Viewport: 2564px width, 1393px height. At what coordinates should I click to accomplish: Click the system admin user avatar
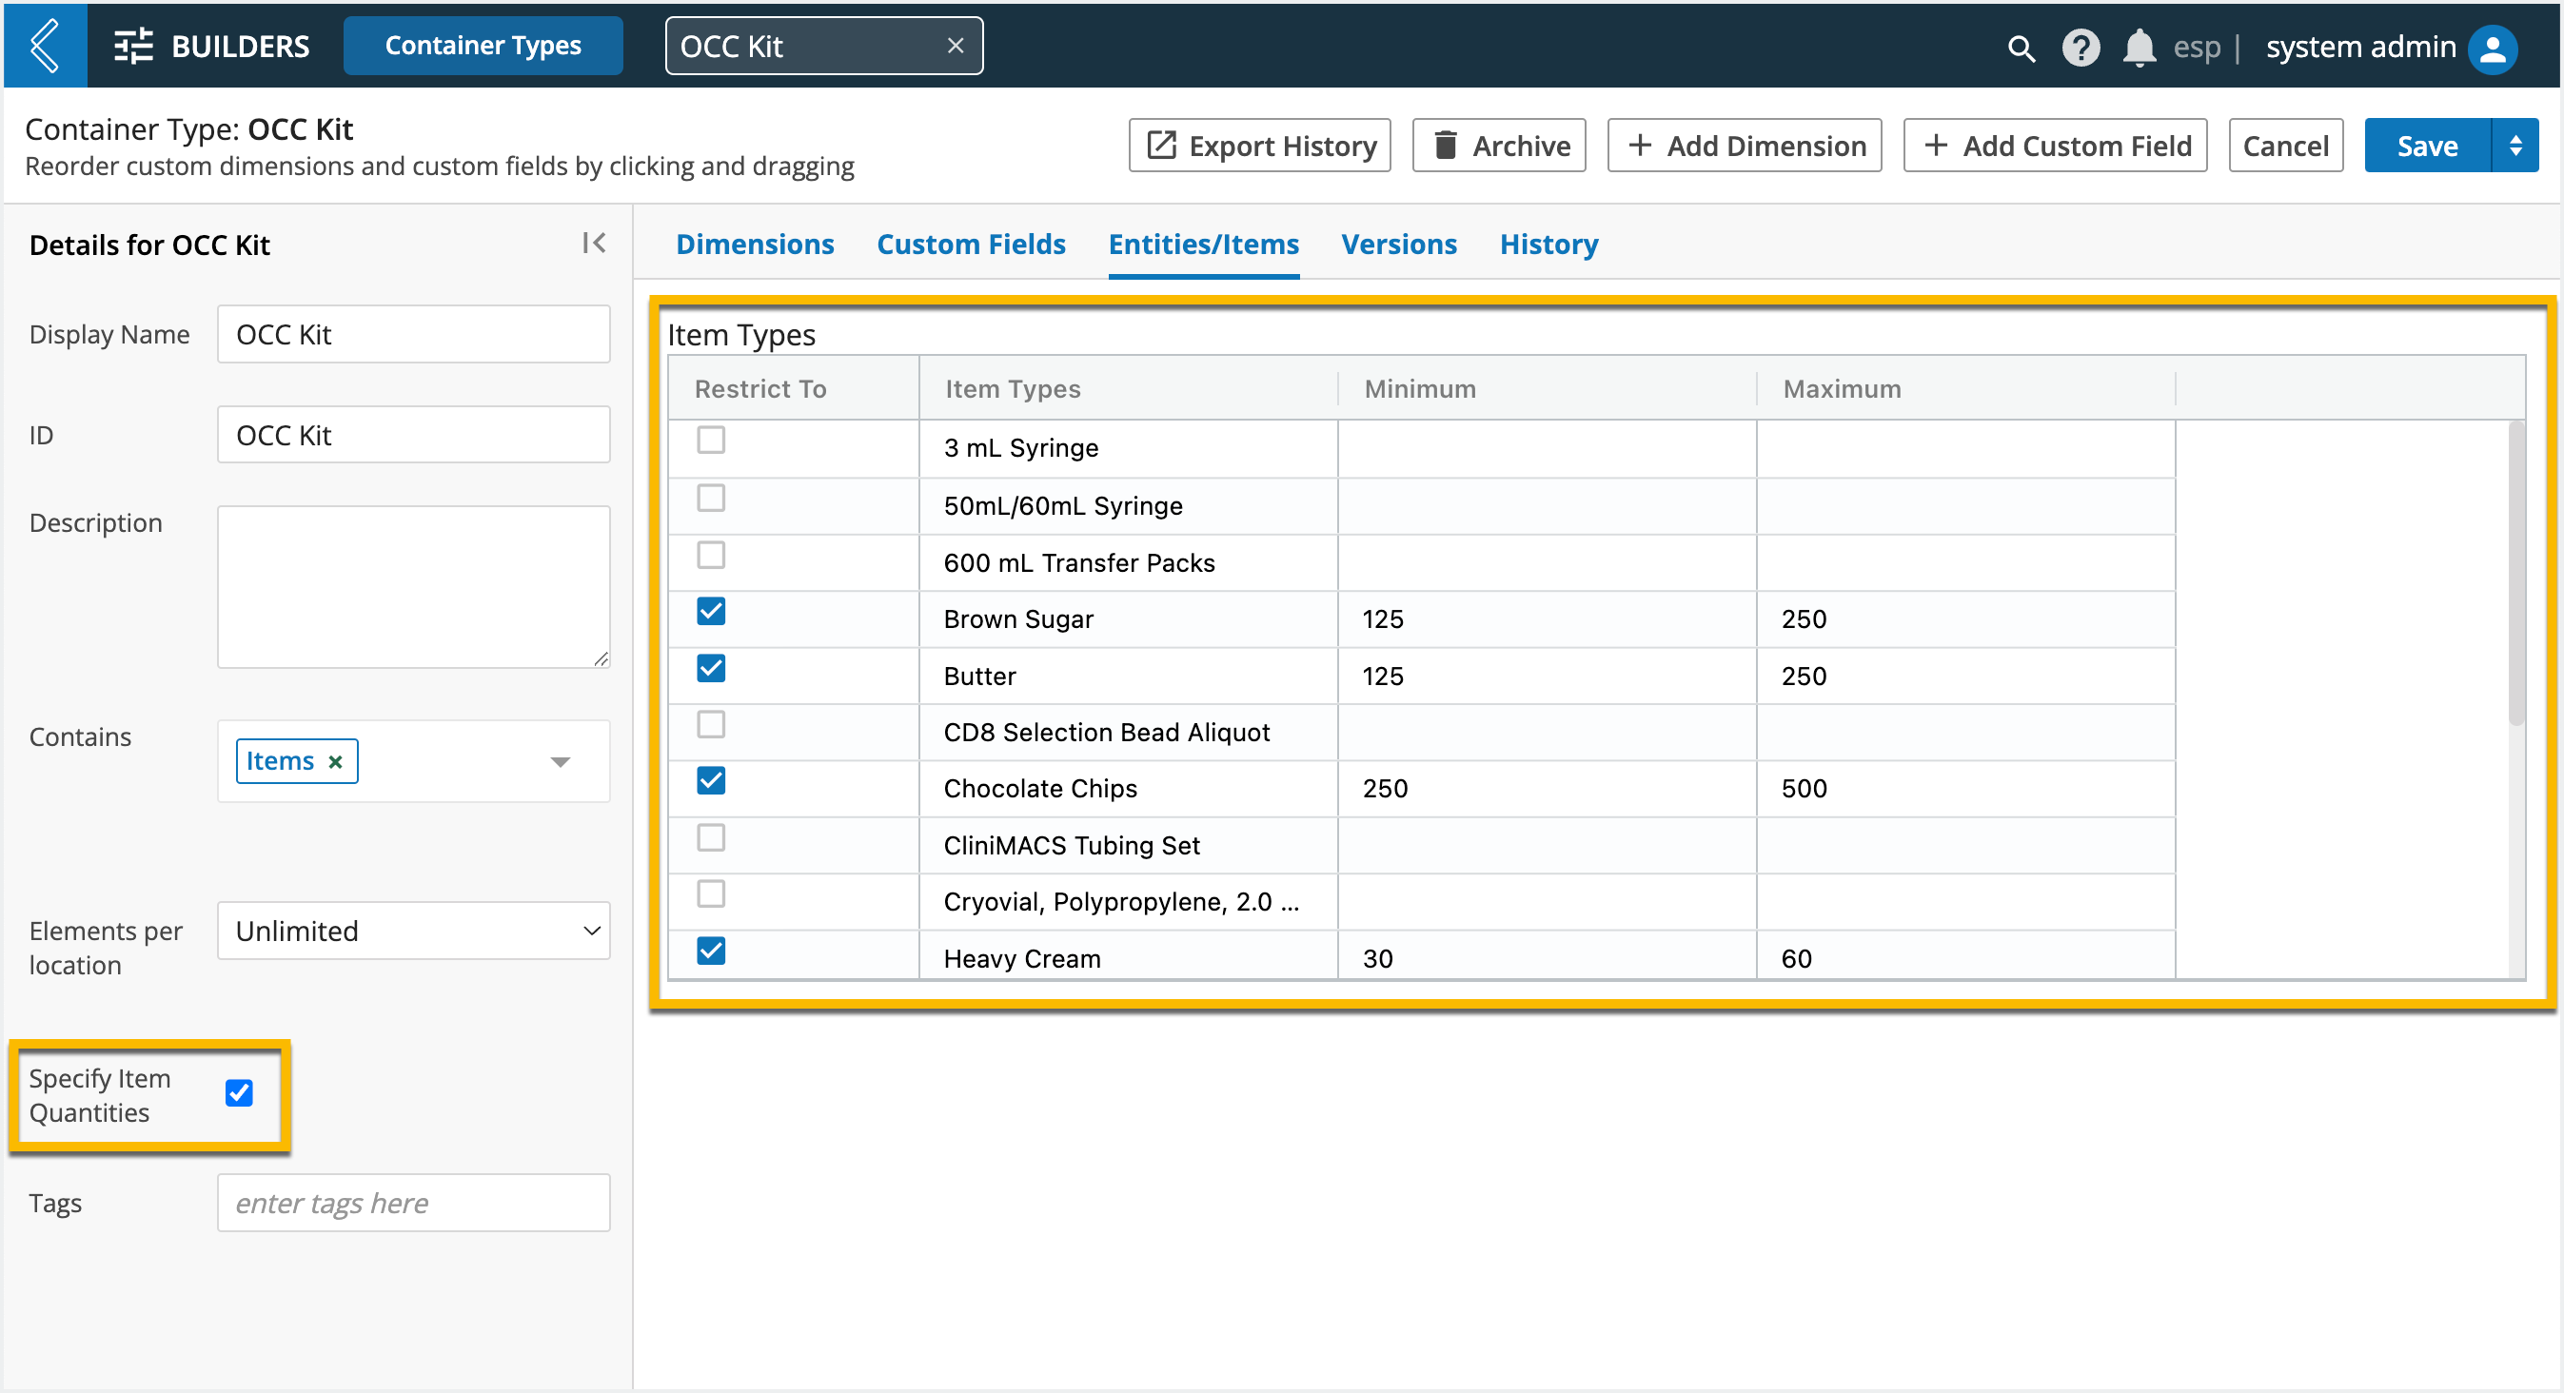pyautogui.click(x=2493, y=48)
